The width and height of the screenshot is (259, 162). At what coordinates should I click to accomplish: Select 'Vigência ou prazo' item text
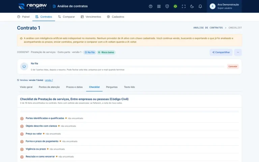click(36, 149)
